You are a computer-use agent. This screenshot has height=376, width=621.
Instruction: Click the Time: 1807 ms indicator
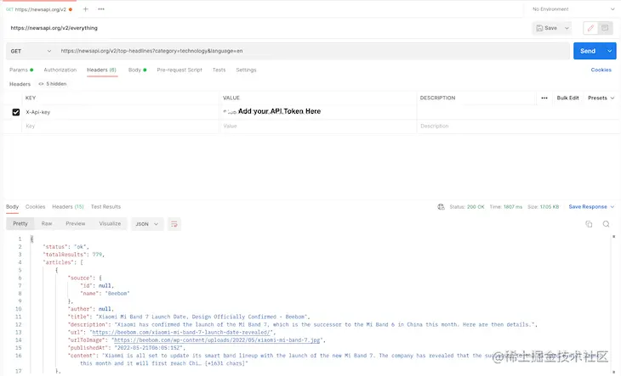coord(506,206)
